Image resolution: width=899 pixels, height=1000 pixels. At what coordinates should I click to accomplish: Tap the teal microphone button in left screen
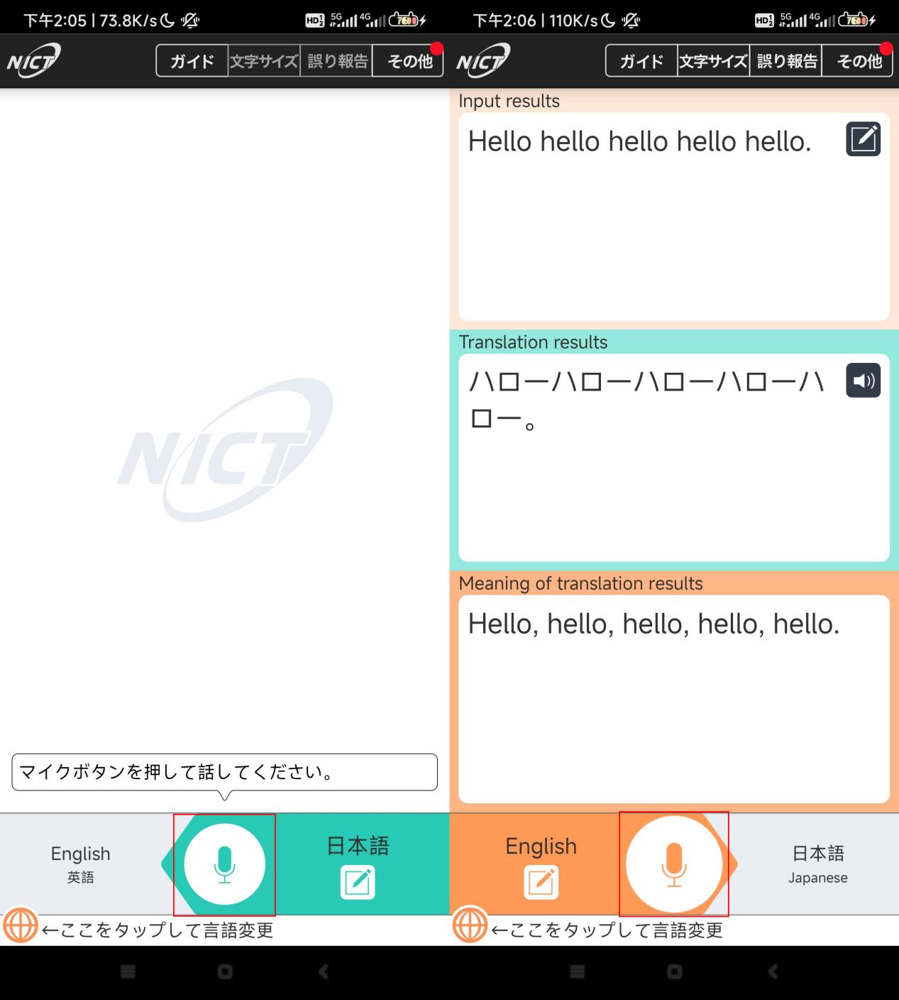[x=224, y=864]
